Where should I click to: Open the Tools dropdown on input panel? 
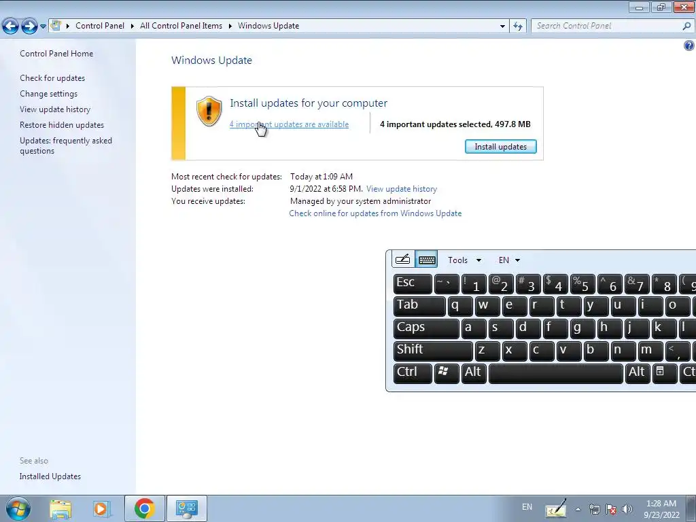point(464,260)
